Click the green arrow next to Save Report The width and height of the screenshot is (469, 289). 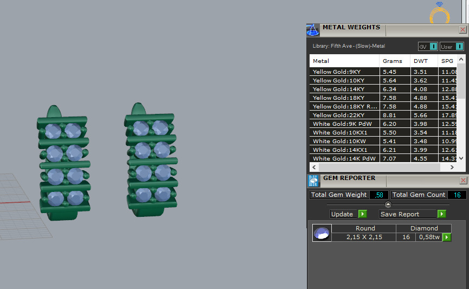click(442, 214)
